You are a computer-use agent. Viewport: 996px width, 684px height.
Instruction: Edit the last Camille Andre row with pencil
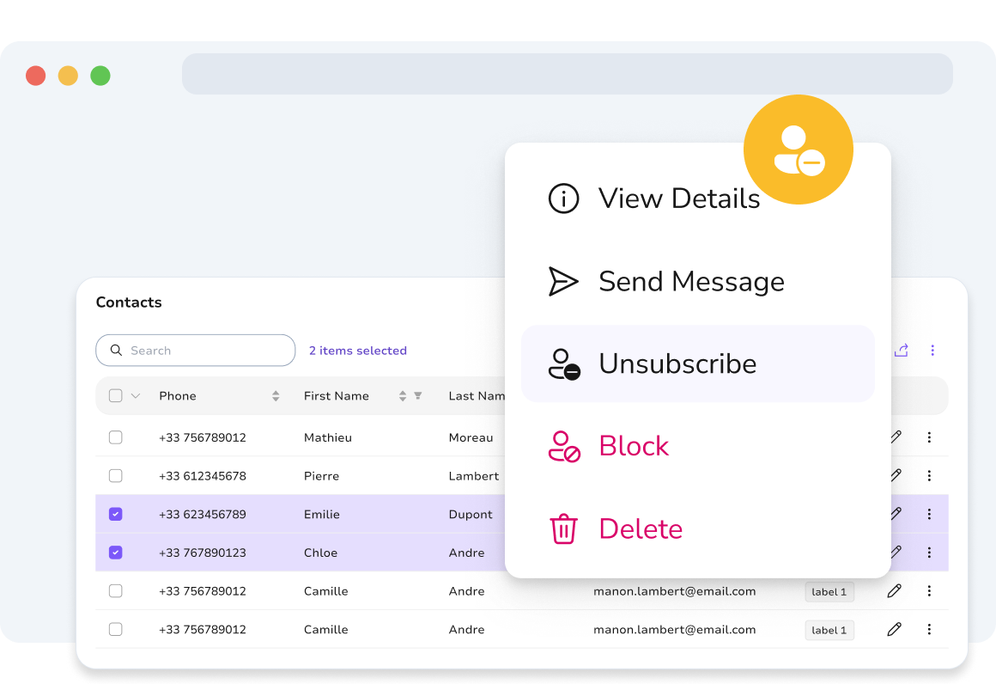click(894, 629)
